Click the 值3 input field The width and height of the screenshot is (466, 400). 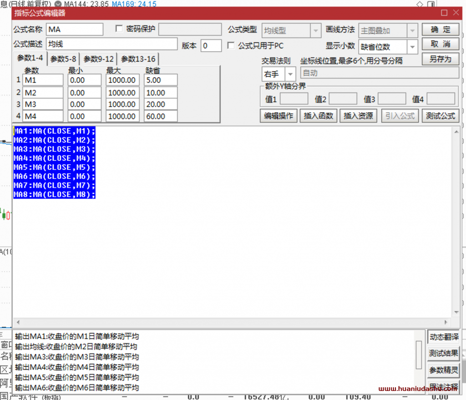click(x=392, y=99)
